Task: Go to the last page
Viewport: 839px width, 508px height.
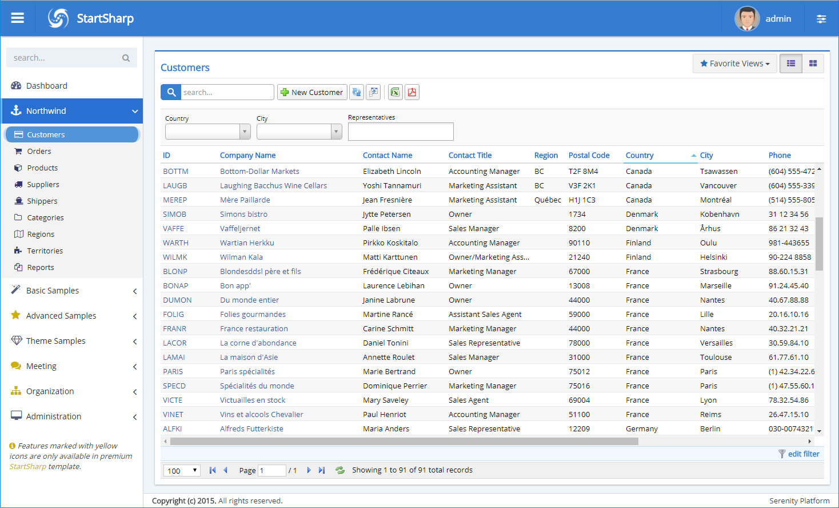Action: [322, 470]
